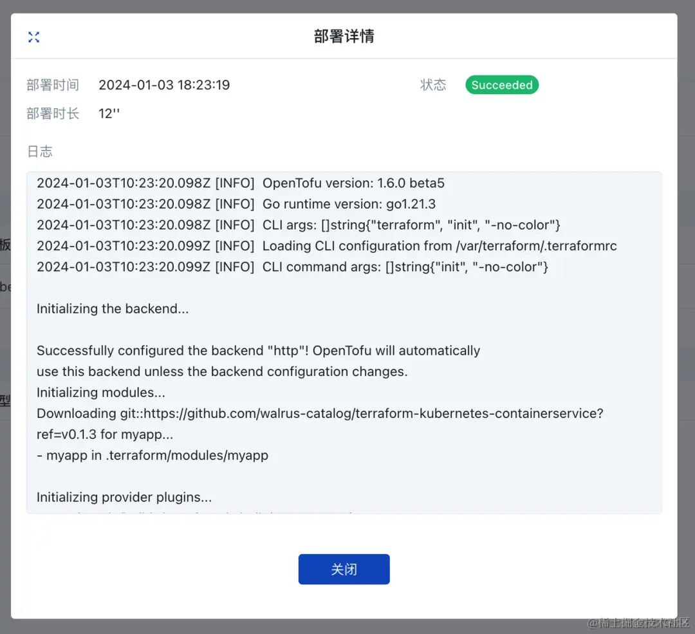Click the 'use this backend unless' log line

click(222, 371)
